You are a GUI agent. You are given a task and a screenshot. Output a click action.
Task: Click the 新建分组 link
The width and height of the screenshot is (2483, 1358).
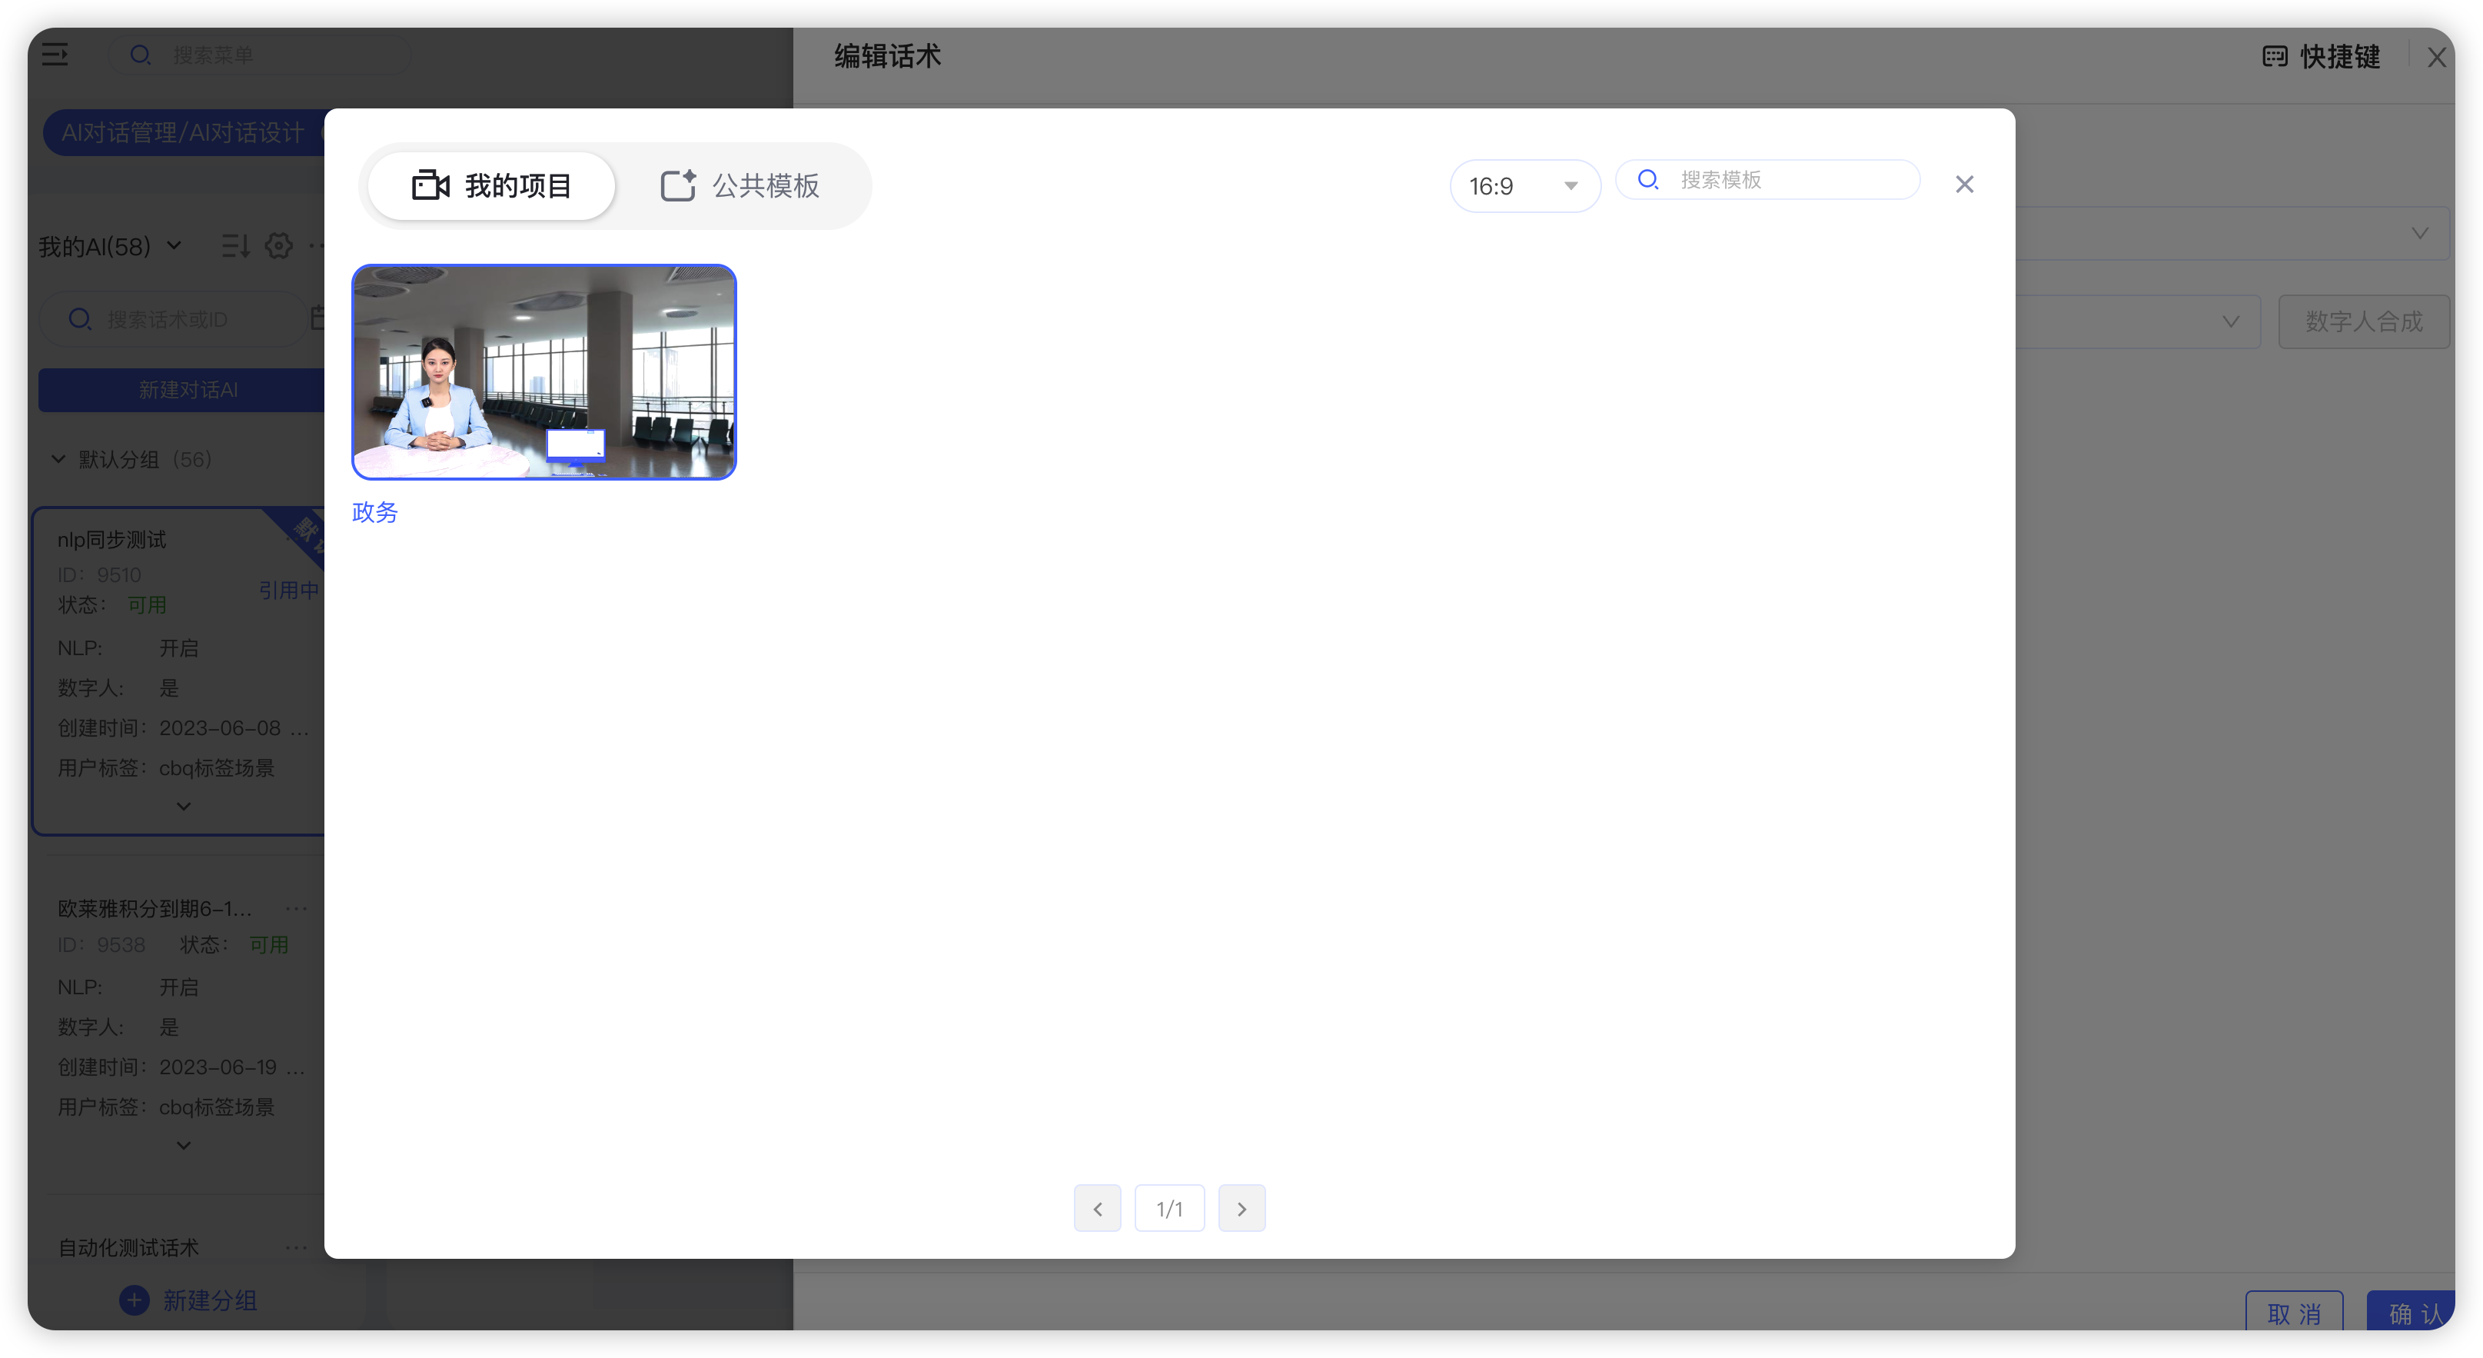click(x=209, y=1300)
